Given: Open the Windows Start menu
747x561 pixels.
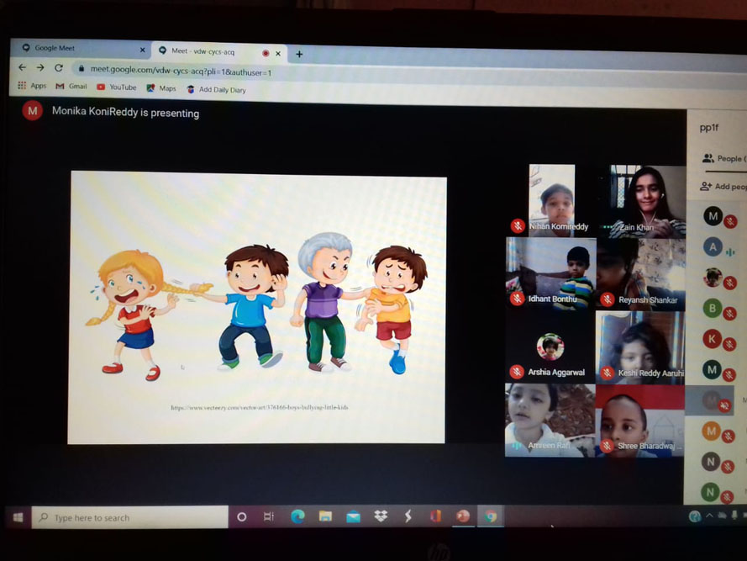Looking at the screenshot, I should point(18,517).
